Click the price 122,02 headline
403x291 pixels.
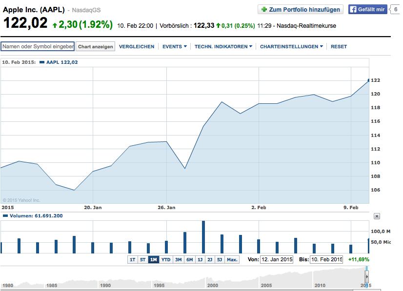point(25,22)
